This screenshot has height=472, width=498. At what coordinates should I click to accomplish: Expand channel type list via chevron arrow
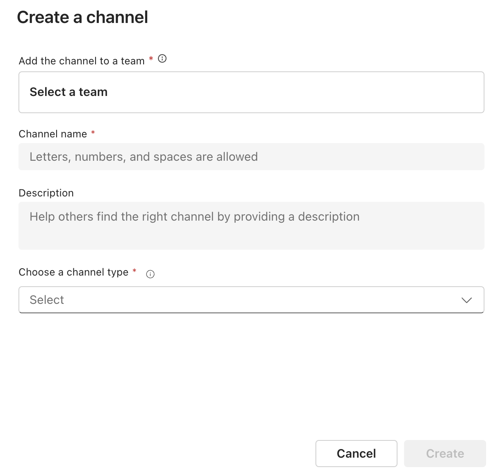click(466, 300)
